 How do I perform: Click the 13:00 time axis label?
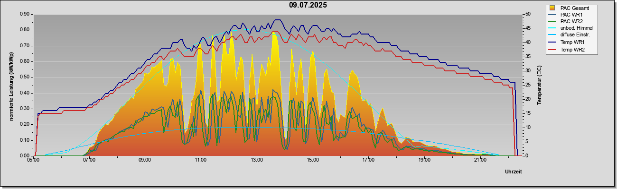click(x=257, y=160)
